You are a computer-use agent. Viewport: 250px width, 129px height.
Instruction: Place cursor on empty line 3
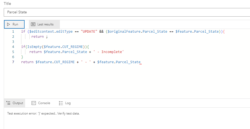pyautogui.click(x=80, y=42)
